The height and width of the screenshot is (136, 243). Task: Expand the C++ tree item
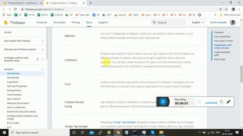pyautogui.click(x=5, y=127)
